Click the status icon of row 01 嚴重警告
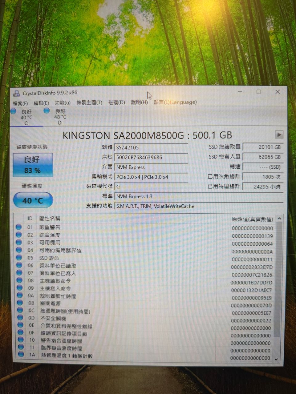This screenshot has height=394, width=296. 19,227
